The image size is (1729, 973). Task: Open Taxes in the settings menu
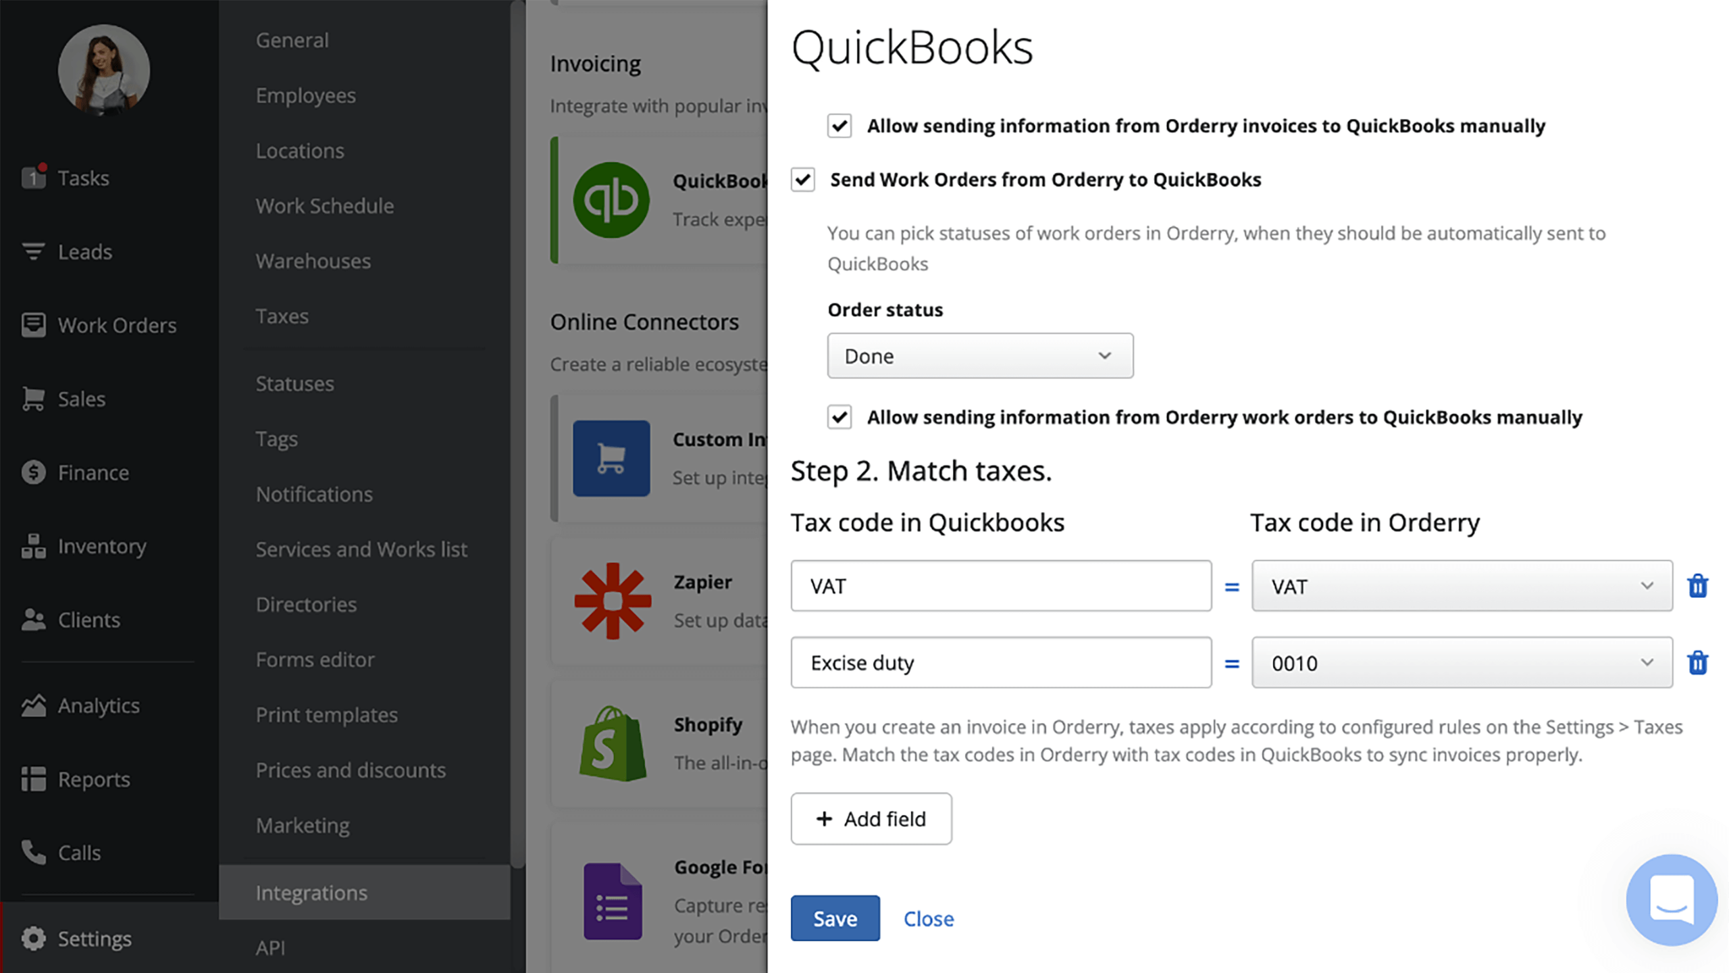point(282,316)
